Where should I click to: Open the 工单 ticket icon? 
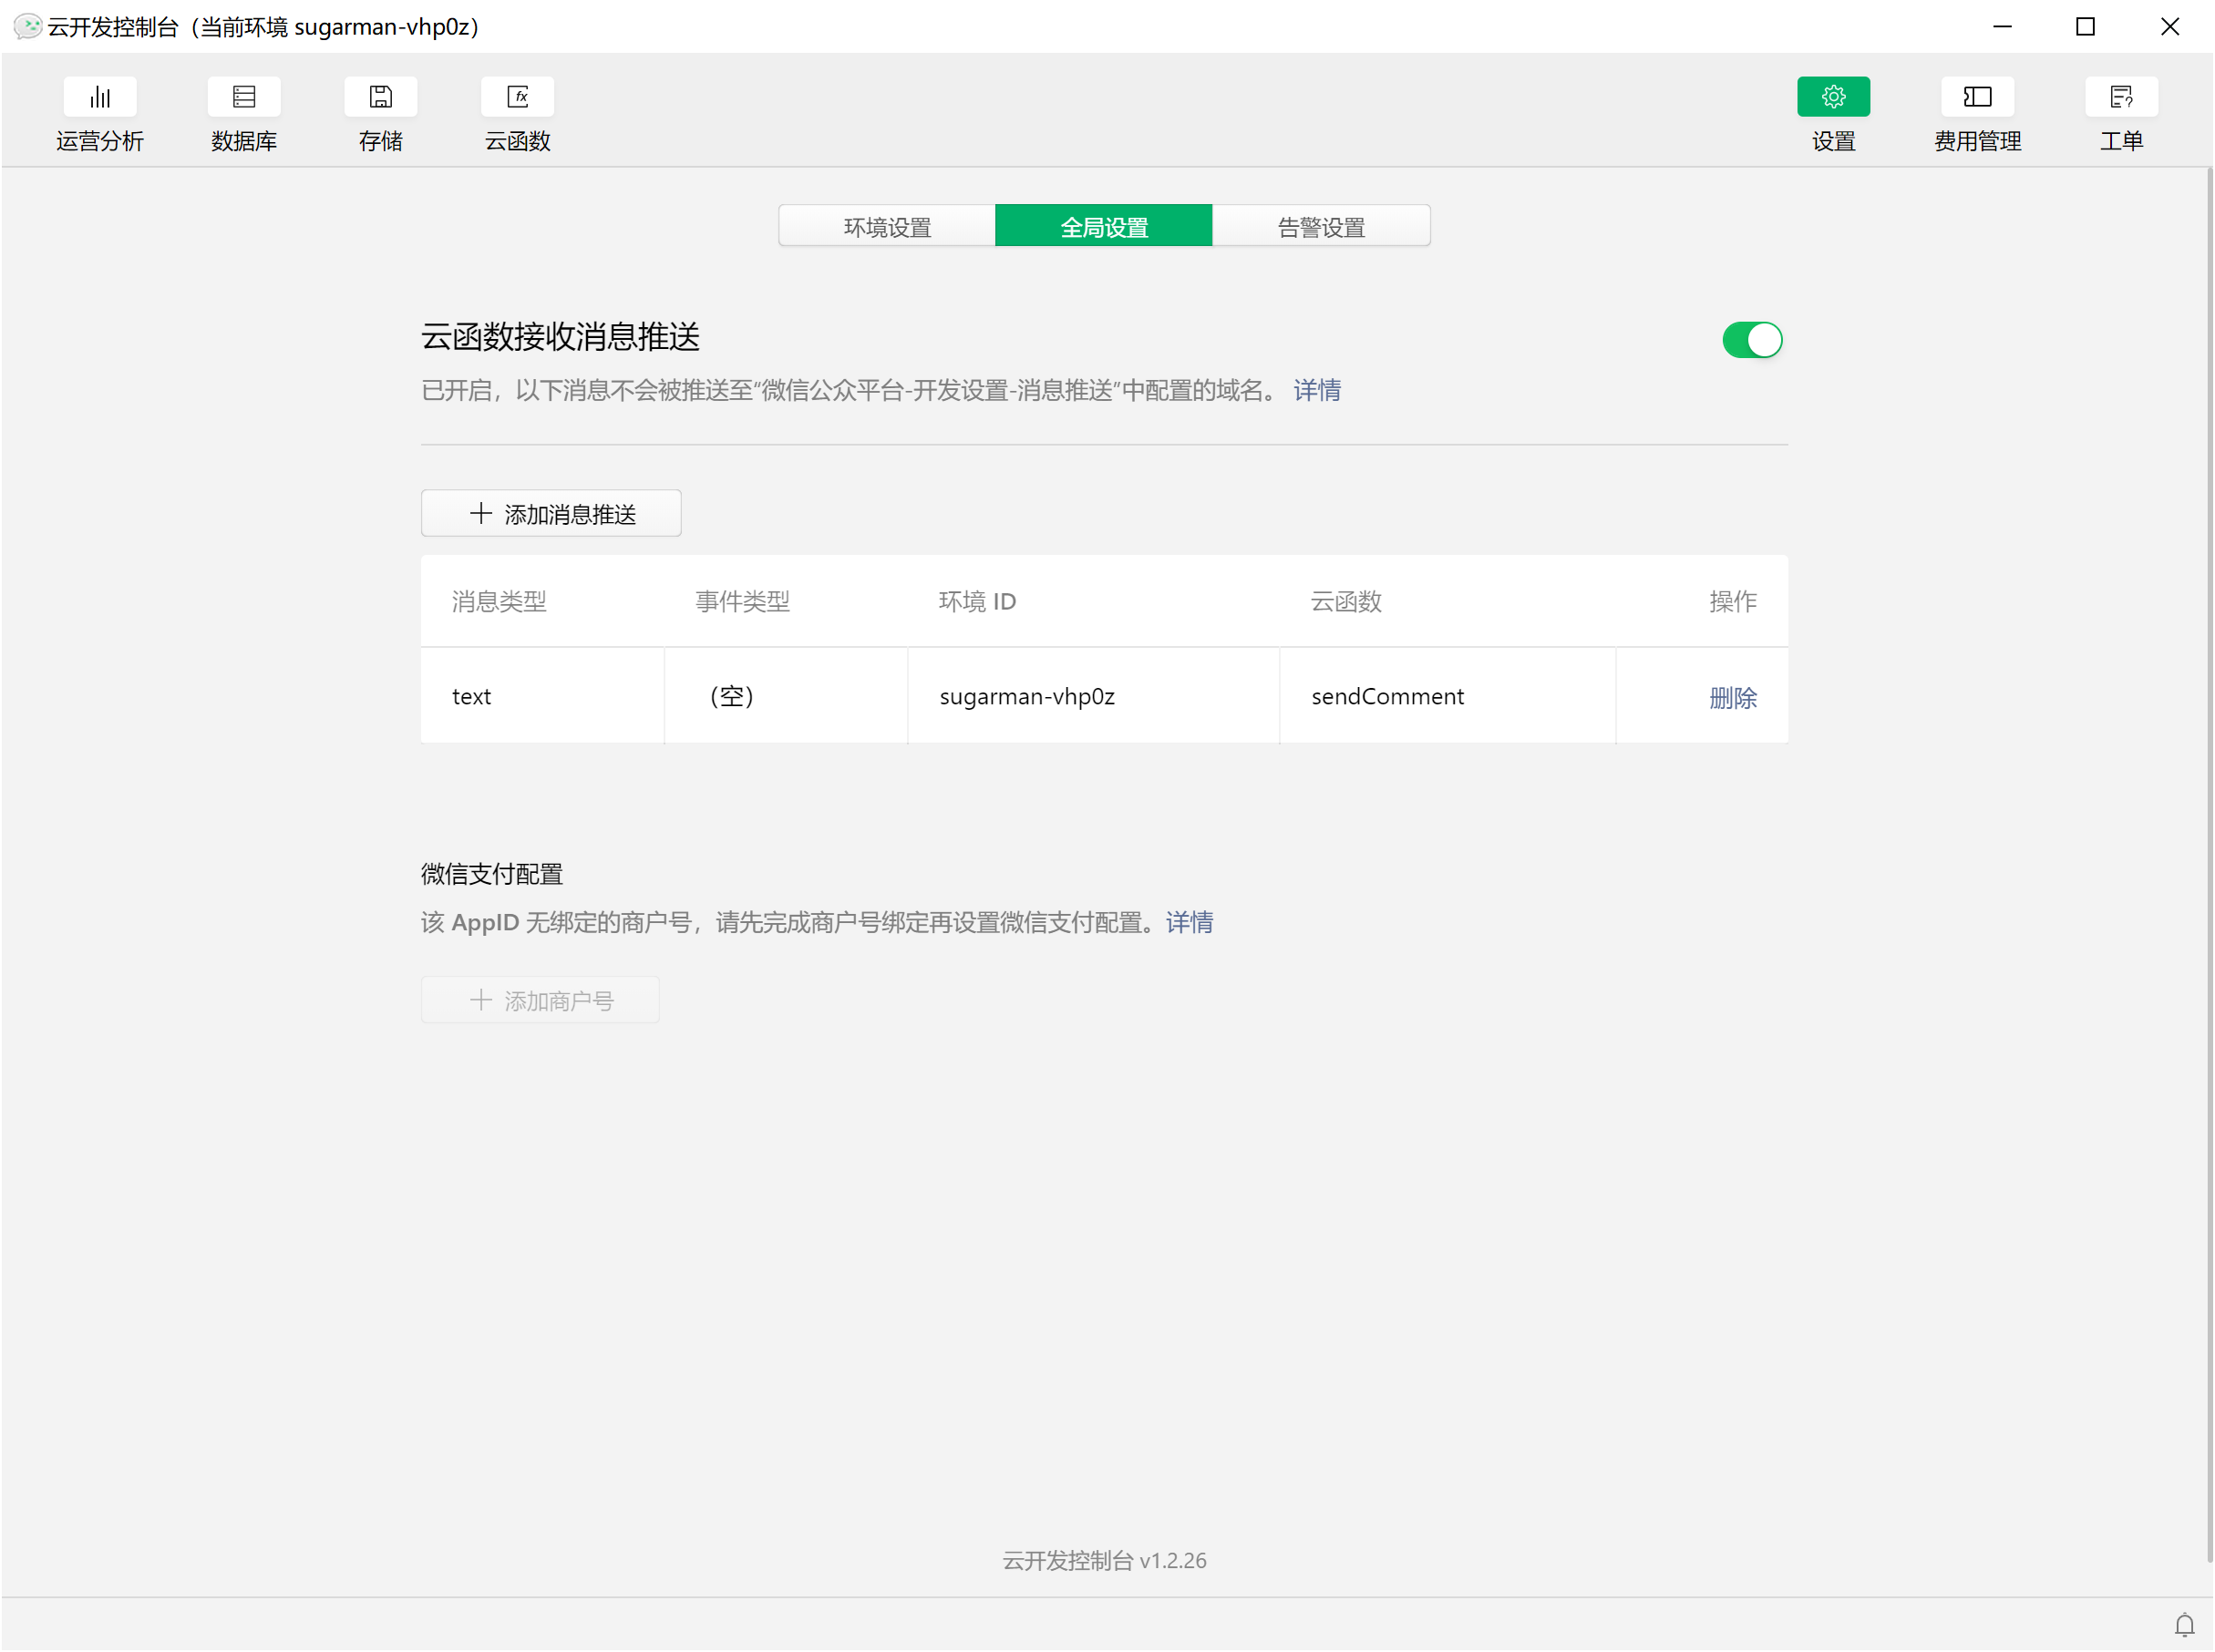[2120, 97]
